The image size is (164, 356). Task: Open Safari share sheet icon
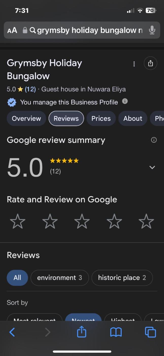tap(82, 332)
